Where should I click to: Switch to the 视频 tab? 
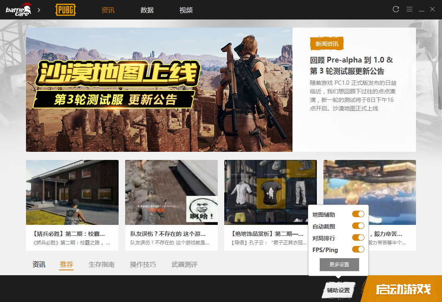(x=186, y=10)
